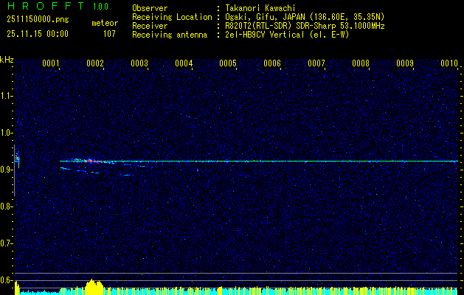Click the bright magenta meteor echo burst
Image resolution: width=464 pixels, height=295 pixels.
tap(90, 160)
